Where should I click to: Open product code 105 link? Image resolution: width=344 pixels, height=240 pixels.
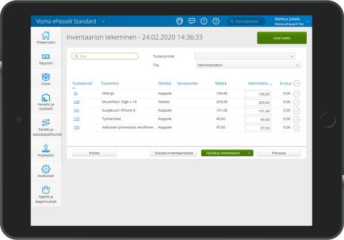point(76,127)
